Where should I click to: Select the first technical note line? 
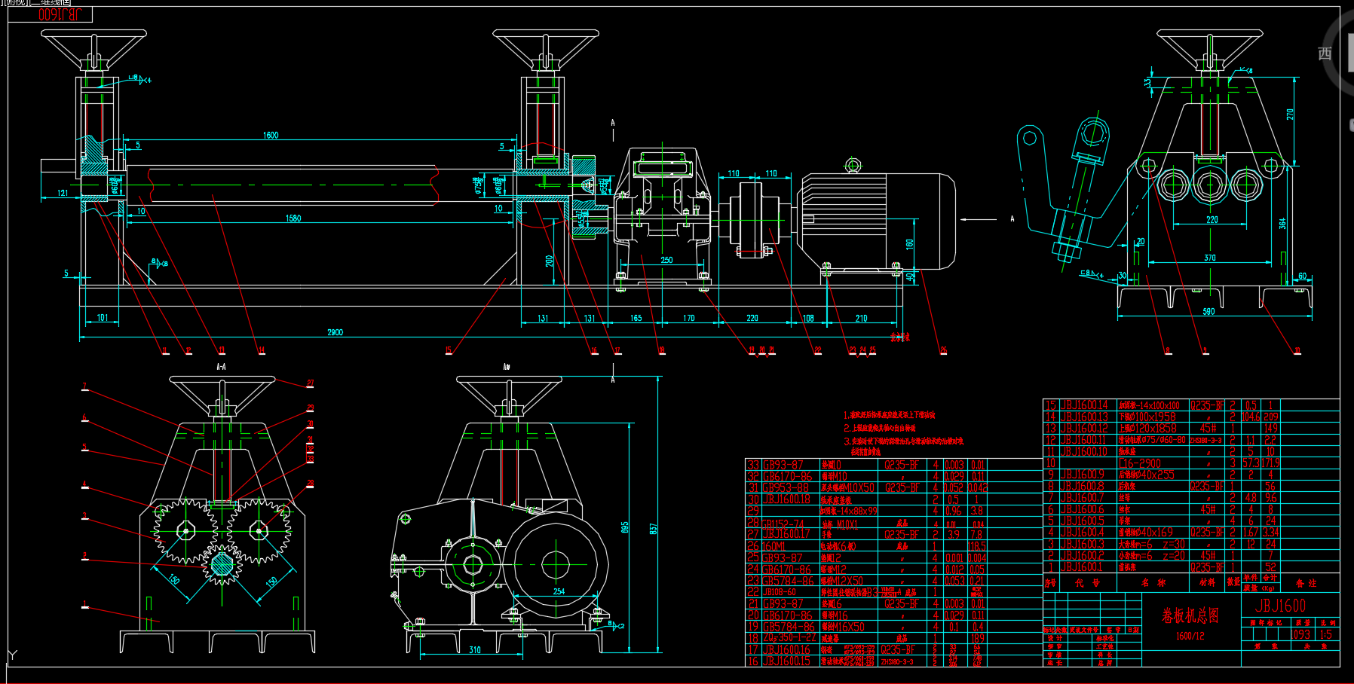(x=889, y=415)
